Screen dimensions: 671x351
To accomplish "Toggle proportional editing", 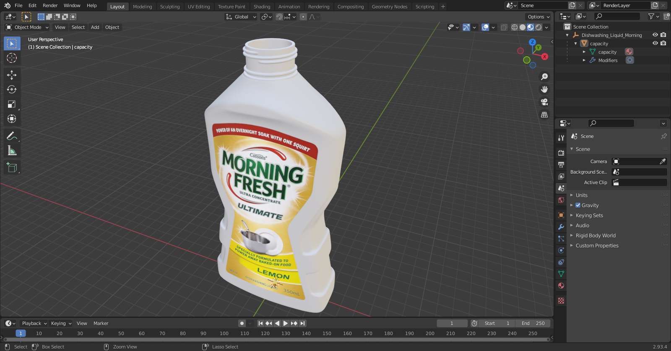I will 303,17.
